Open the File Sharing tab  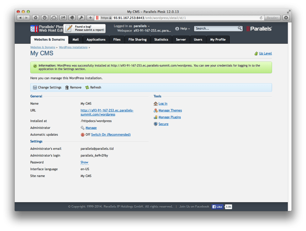137,40
